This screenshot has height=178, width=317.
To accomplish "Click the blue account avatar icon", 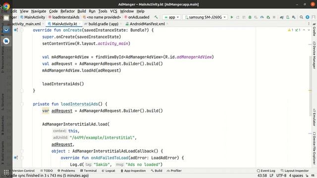I will [308, 17].
